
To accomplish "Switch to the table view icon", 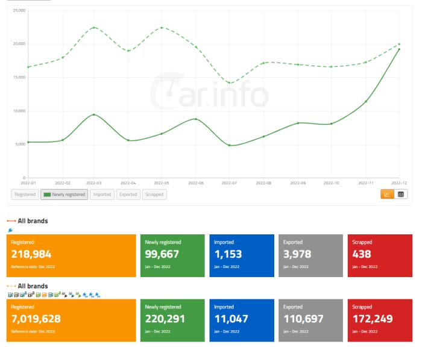I will coord(401,194).
